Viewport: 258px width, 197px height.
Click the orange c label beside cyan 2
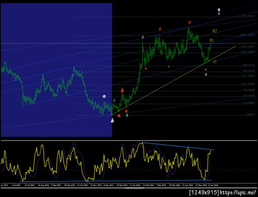[x=126, y=111]
